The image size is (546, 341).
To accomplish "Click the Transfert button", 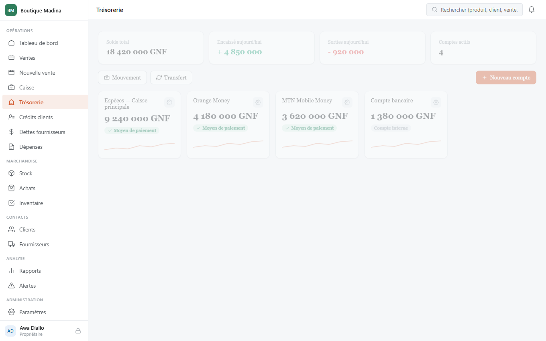I will pyautogui.click(x=171, y=77).
